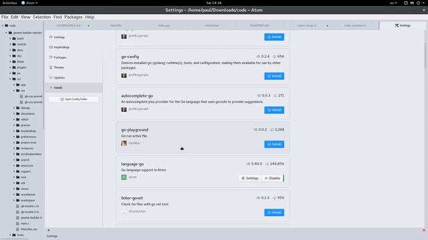Install the autocomplete-go package
This screenshot has width=428, height=240.
[x=274, y=110]
